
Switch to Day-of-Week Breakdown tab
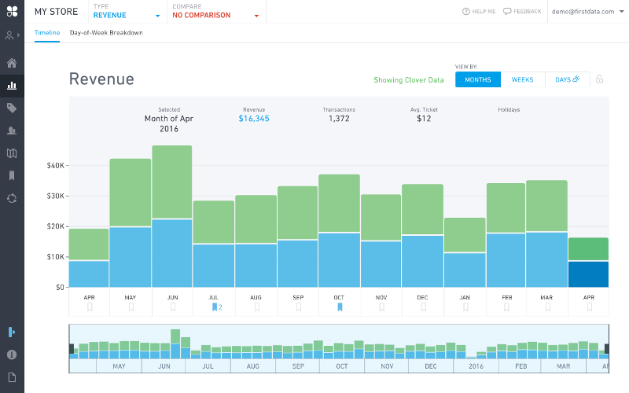click(x=106, y=33)
